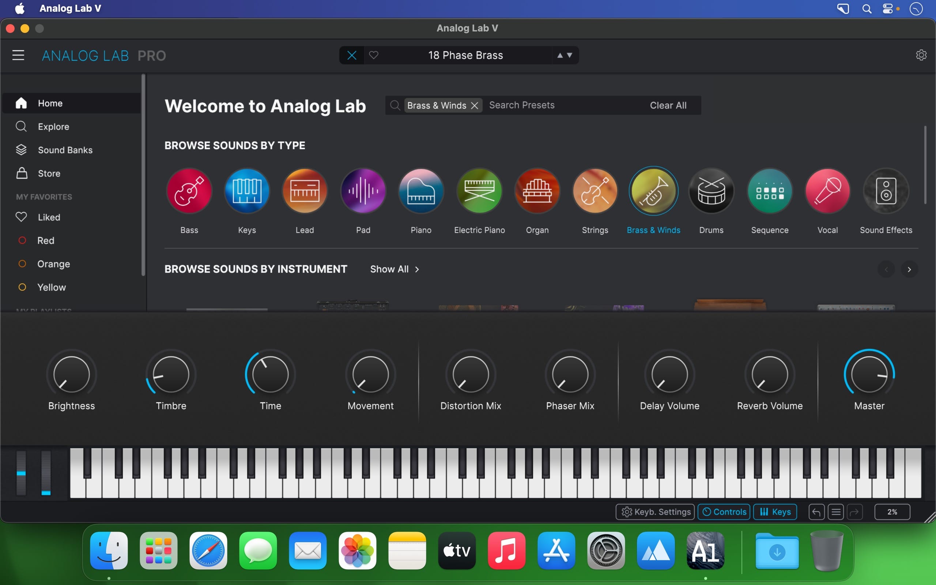Open the Store in sidebar
936x585 pixels.
72,173
